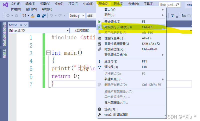
Task: Open the 工具(T) menu
Action: (148, 4)
